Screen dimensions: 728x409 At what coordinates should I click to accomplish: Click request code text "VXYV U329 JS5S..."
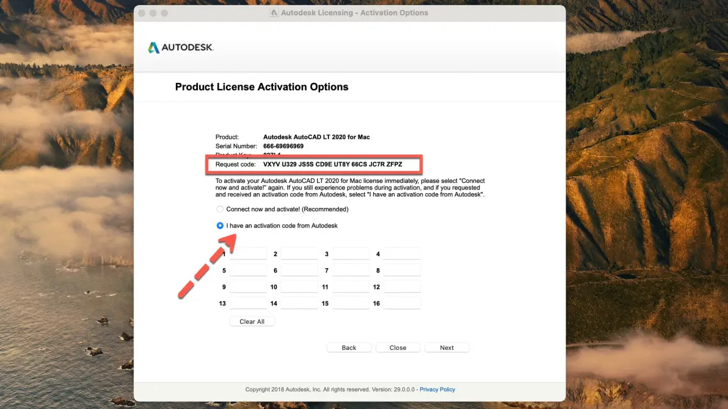333,165
